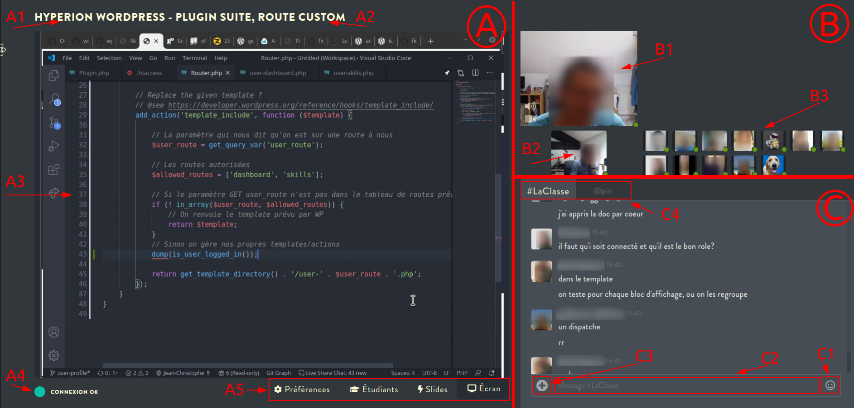
Task: Click the feedback icon in status bar
Action: pos(478,373)
